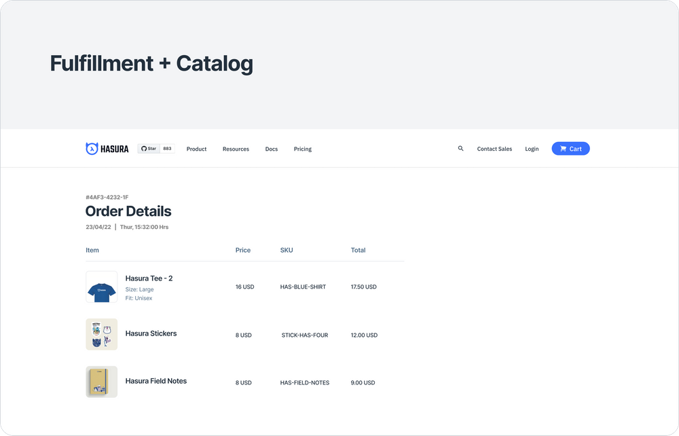Viewport: 679px width, 436px height.
Task: Open the Resources dropdown
Action: tap(236, 149)
